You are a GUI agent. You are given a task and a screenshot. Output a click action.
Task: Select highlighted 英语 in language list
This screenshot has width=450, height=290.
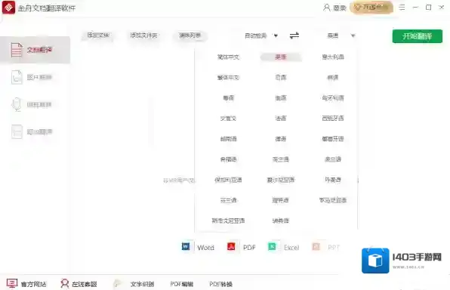click(281, 57)
